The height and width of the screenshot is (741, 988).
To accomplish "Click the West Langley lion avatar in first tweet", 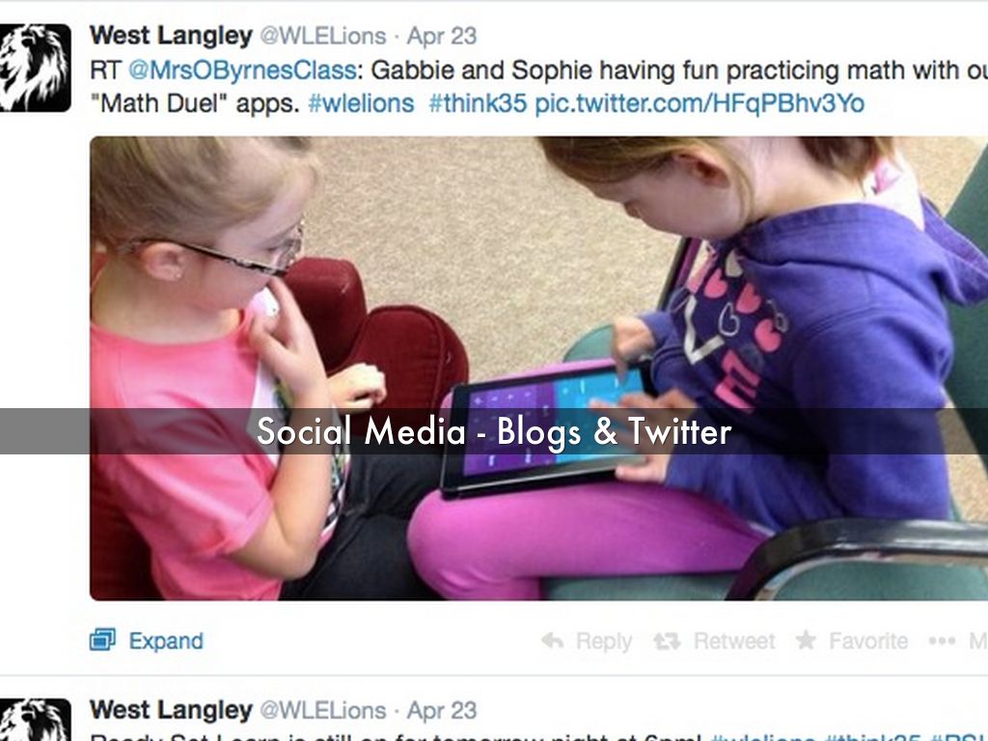I will [35, 69].
